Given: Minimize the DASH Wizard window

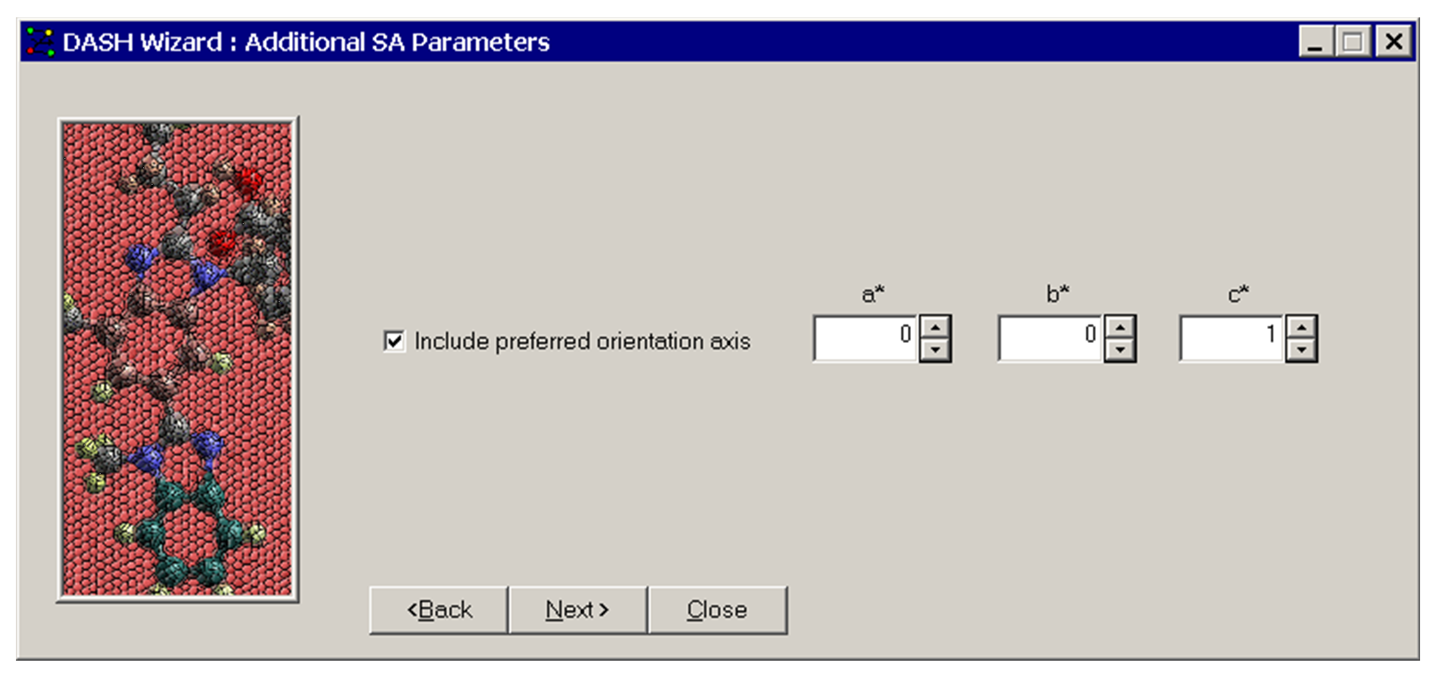Looking at the screenshot, I should pyautogui.click(x=1315, y=42).
